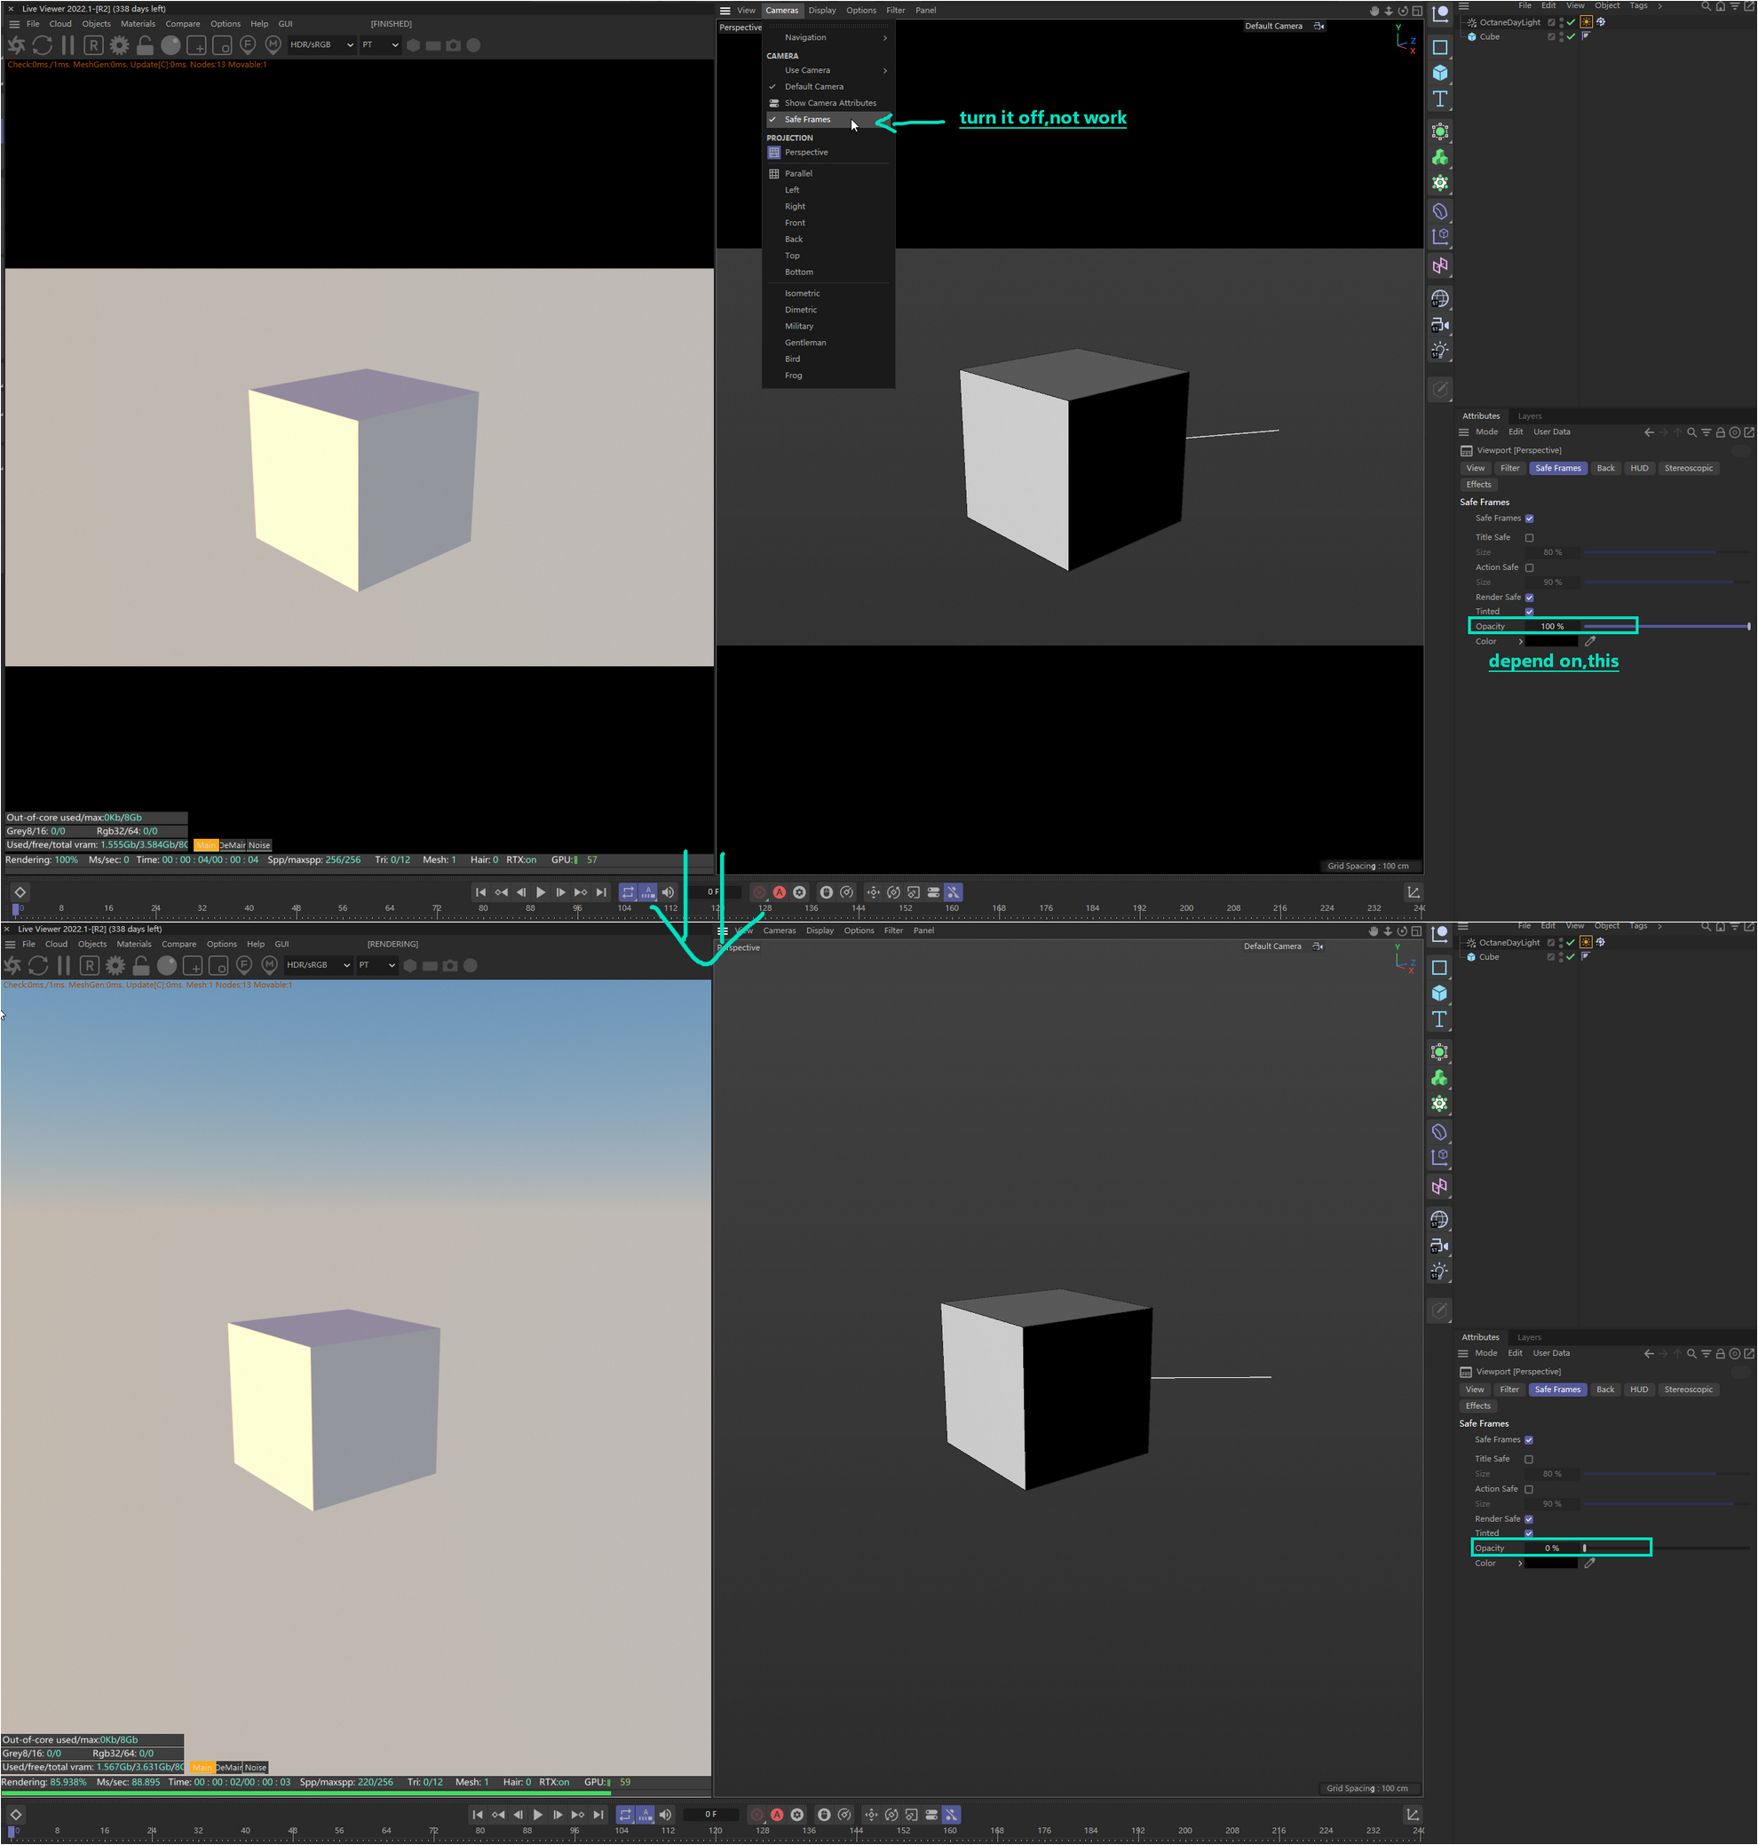The image size is (1758, 1845).
Task: Open Octane settings gear in rendering Live Viewer
Action: 115,965
